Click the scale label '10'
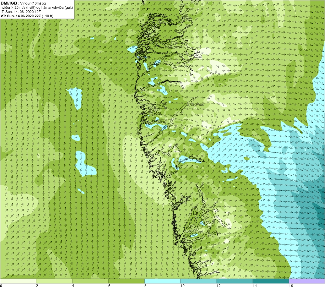This screenshot has width=325, height=288. tap(182, 286)
